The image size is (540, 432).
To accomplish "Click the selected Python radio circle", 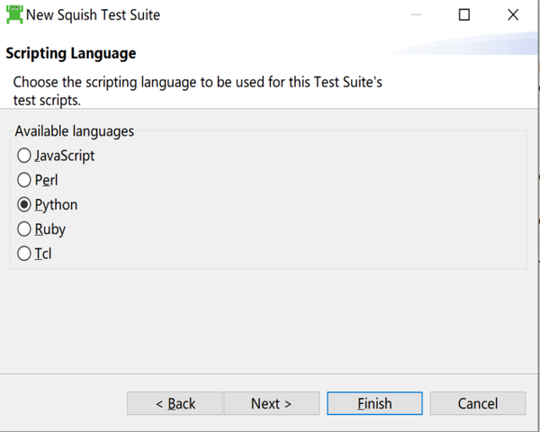I will coord(24,204).
